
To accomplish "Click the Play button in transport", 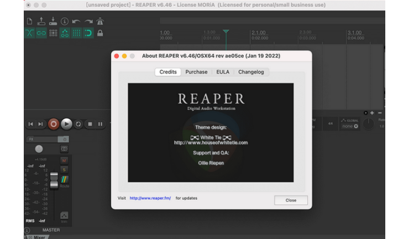I will (x=66, y=124).
